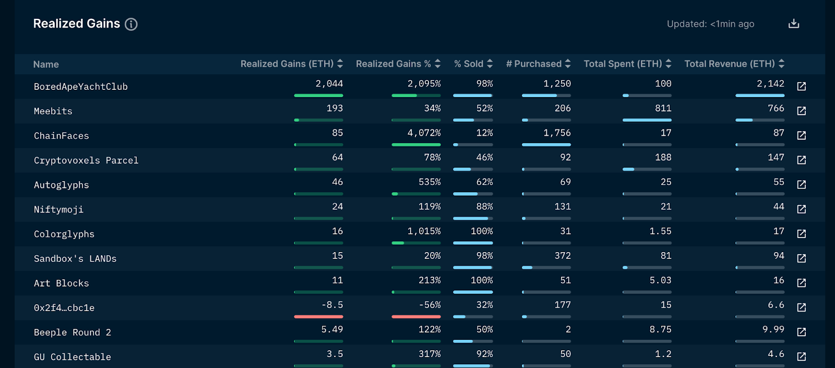Click the Realized Gains panel title

pos(77,23)
